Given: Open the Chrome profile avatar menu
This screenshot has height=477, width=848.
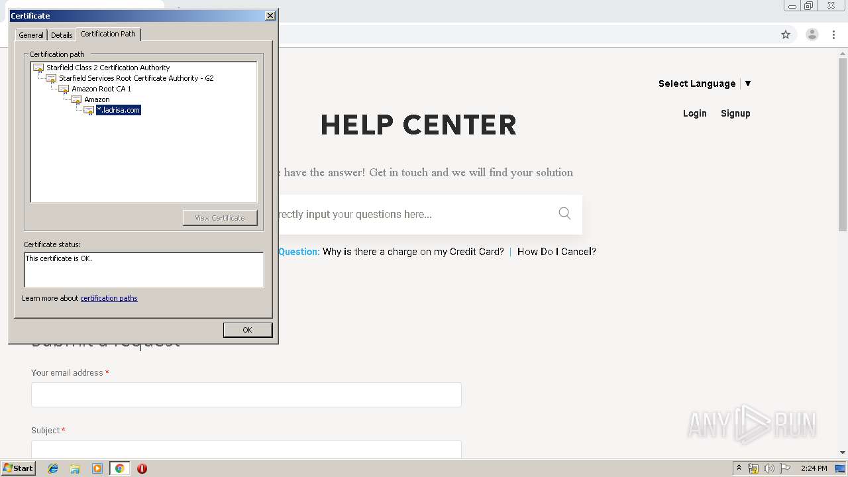Looking at the screenshot, I should coord(812,34).
